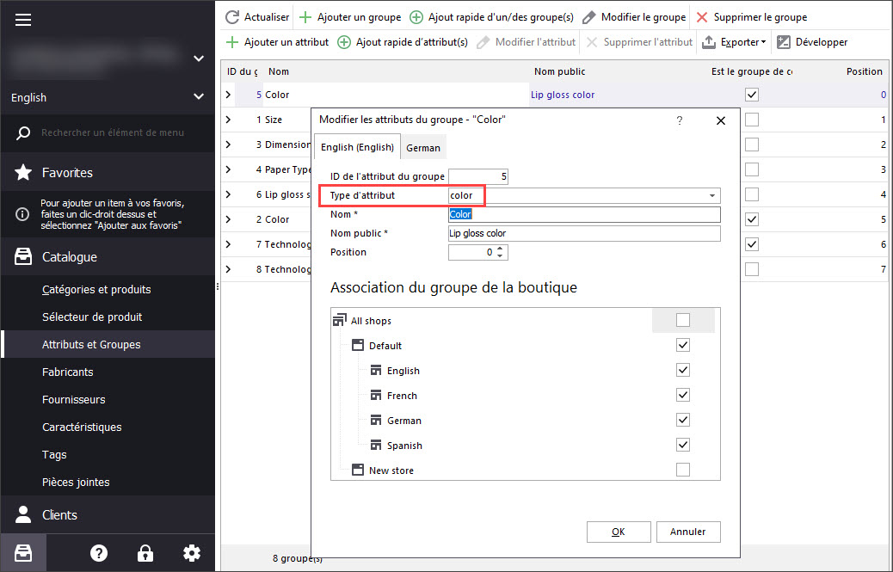Toggle color group checkbox in Color row 5
The height and width of the screenshot is (572, 893).
(x=752, y=95)
